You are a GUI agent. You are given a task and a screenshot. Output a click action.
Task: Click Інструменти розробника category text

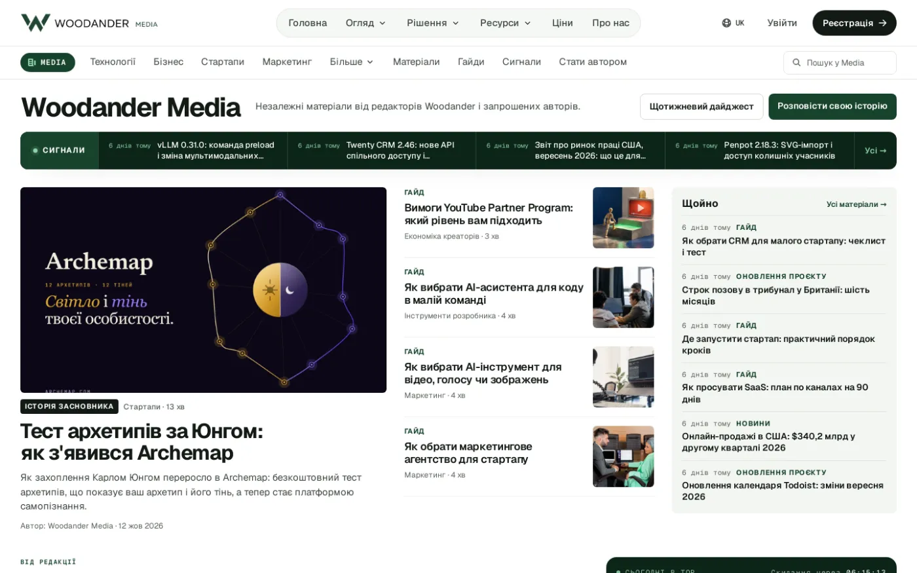click(450, 316)
